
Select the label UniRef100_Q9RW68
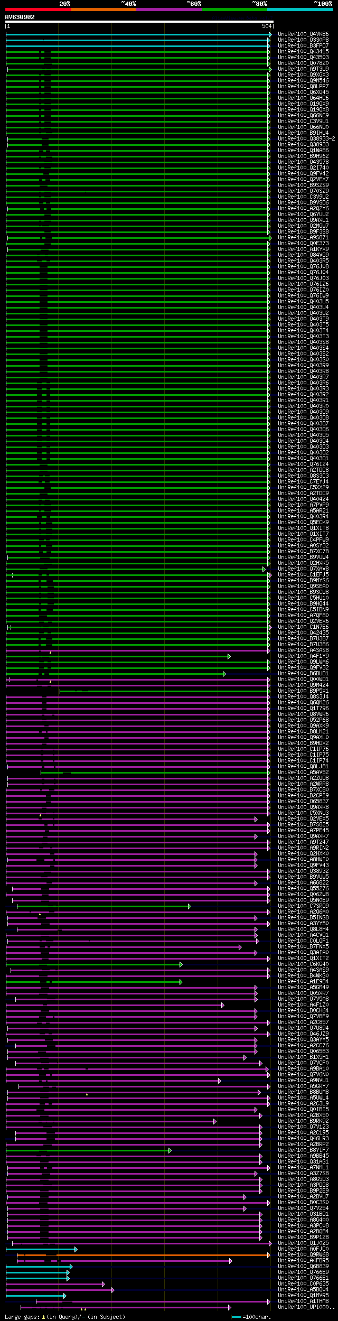point(303,1255)
